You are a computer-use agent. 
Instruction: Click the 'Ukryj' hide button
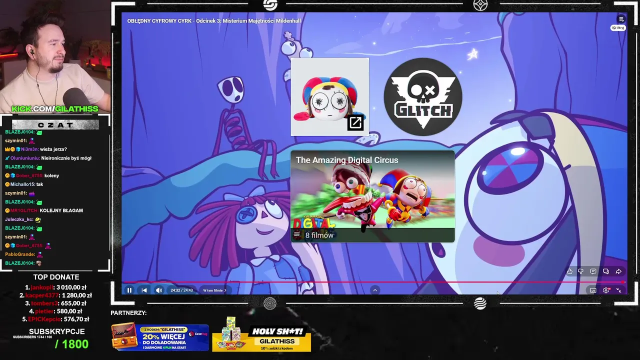pyautogui.click(x=618, y=28)
